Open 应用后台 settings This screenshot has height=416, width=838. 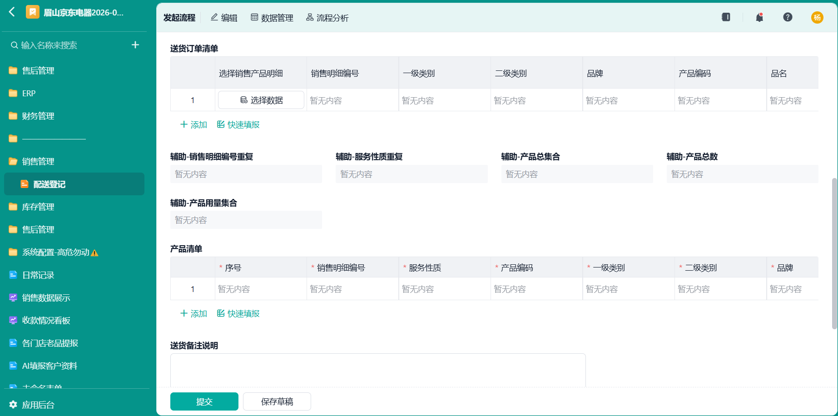point(32,405)
